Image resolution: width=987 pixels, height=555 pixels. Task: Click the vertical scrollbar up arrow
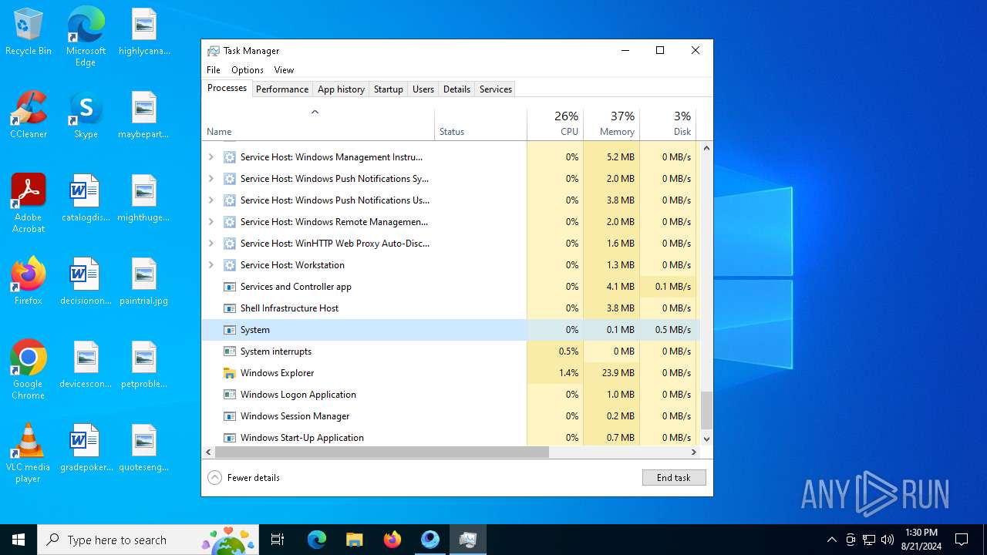coord(706,148)
